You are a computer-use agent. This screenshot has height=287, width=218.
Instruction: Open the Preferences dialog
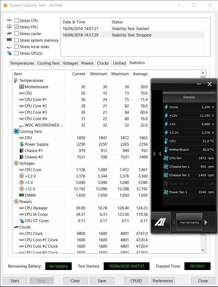point(163,281)
